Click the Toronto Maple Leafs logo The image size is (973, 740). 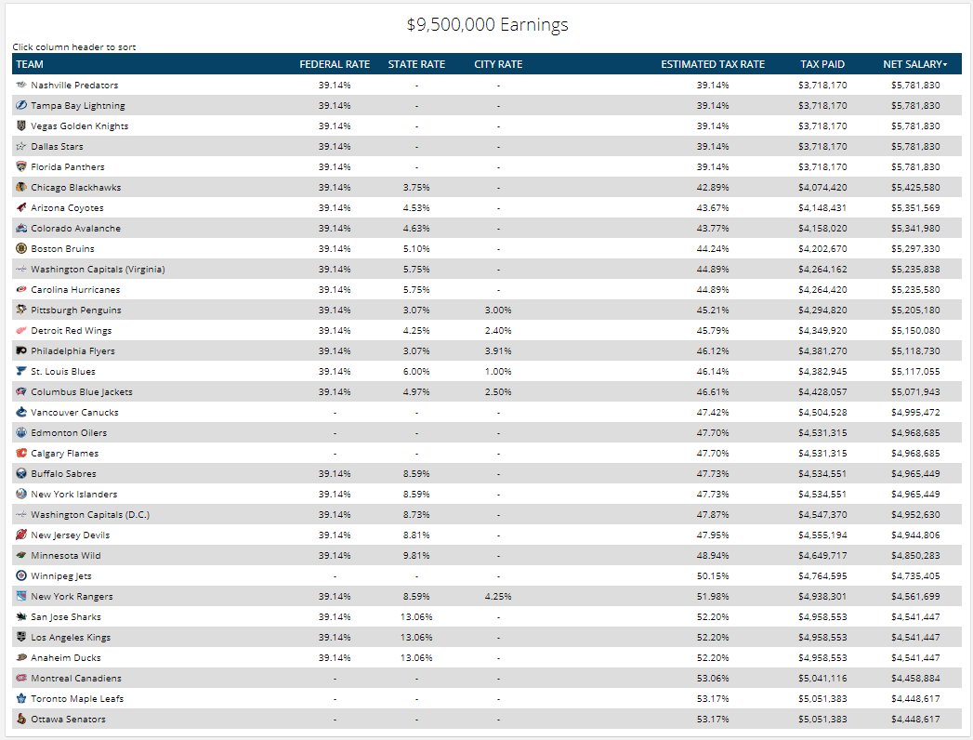coord(21,698)
